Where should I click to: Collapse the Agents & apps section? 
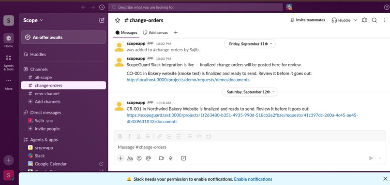pos(44,140)
